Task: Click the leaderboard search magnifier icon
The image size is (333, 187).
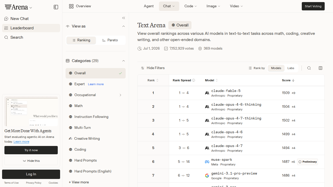Action: point(309,68)
